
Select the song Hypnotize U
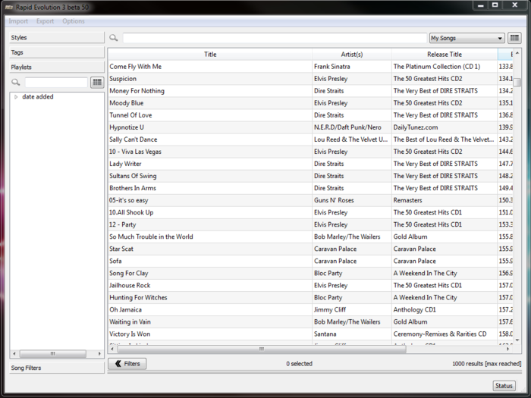(x=210, y=127)
